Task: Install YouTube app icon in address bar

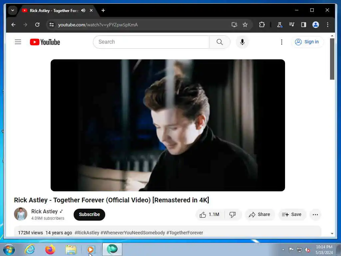Action: click(234, 25)
